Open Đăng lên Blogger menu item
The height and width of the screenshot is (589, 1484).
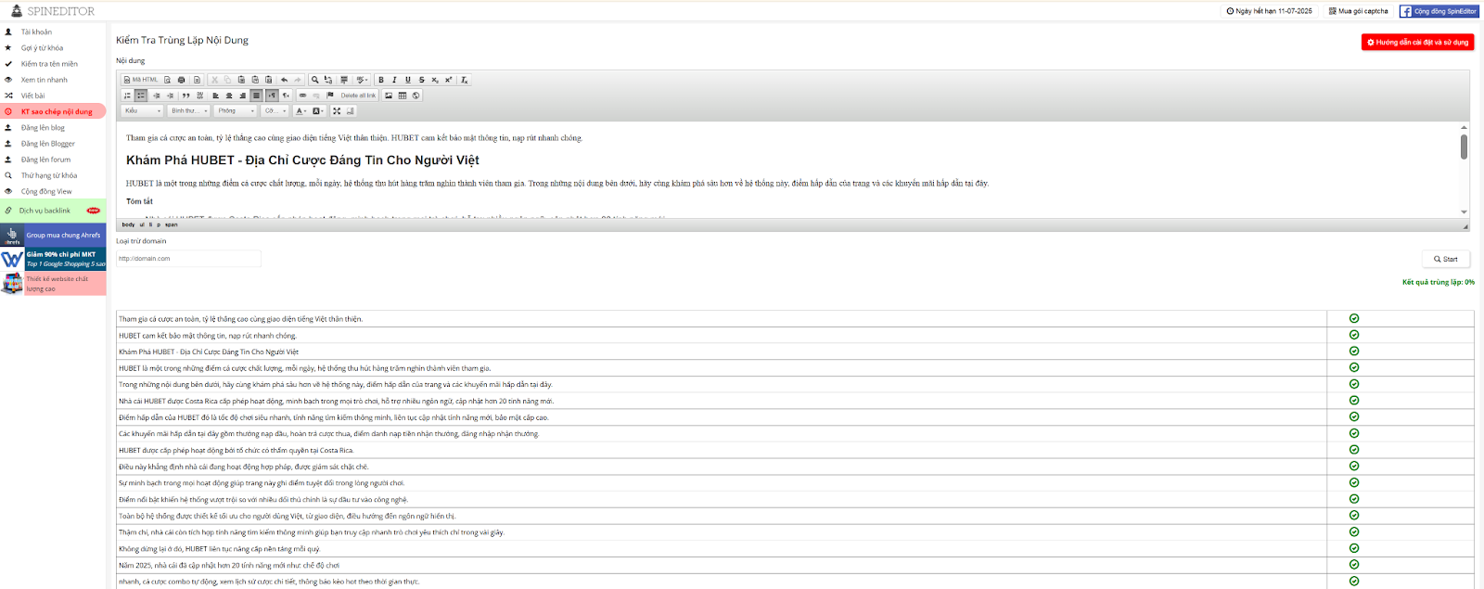[48, 144]
